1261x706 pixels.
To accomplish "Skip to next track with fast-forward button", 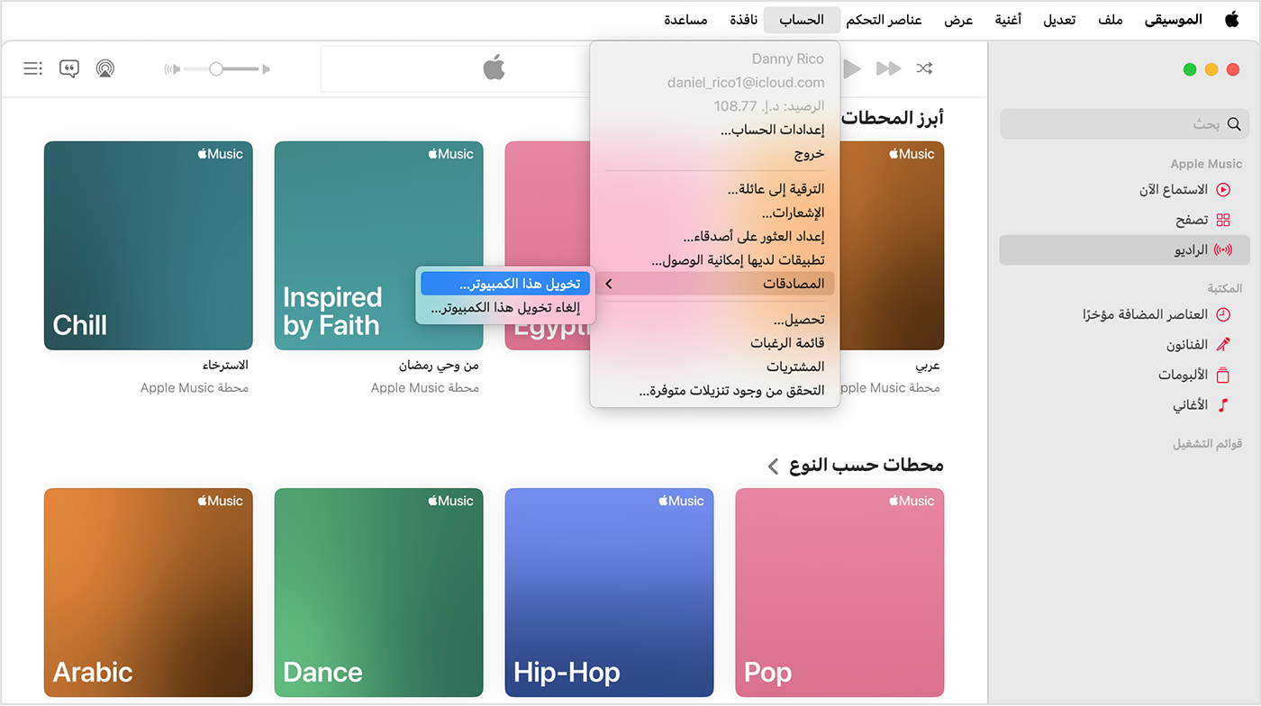I will pyautogui.click(x=888, y=68).
